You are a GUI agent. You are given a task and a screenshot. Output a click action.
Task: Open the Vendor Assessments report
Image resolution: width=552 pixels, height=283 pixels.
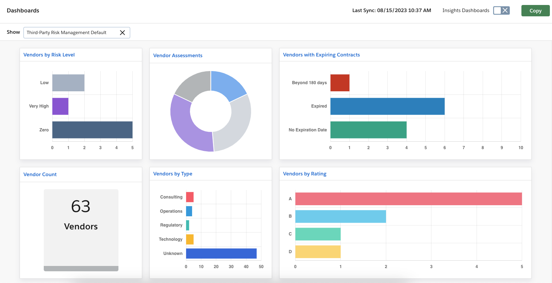(x=177, y=55)
